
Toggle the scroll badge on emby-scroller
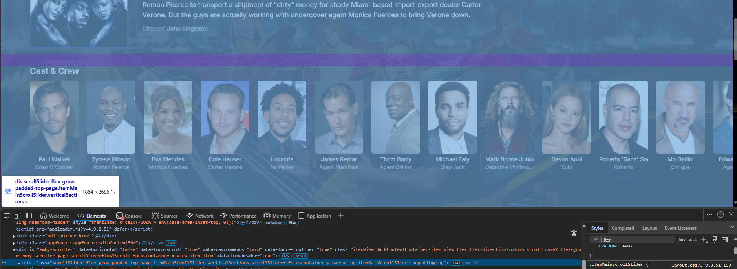[x=301, y=256]
